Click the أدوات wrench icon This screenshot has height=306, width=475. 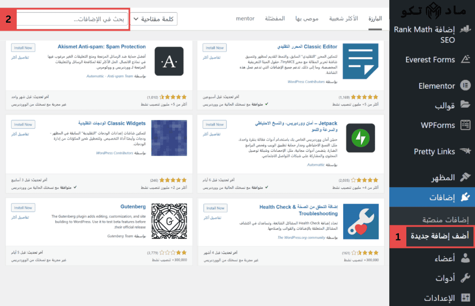(x=465, y=278)
